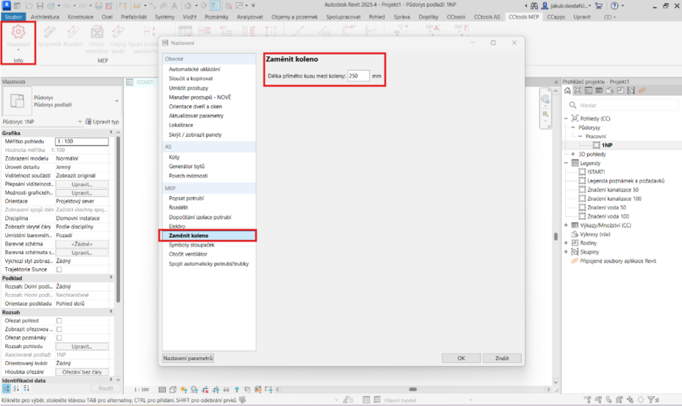This screenshot has width=682, height=406.
Task: Open the Autodesk App Store cart icon
Action: tap(599, 5)
